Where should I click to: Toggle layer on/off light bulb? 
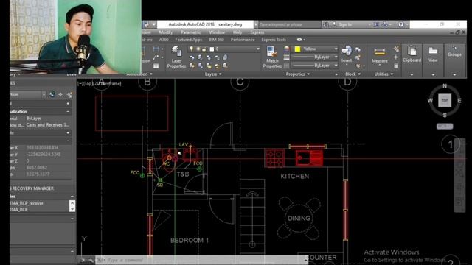192,49
